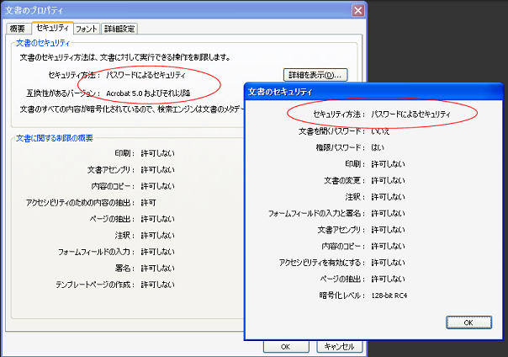508x357 pixels.
Task: Select the セキュリティ tab
Action: pos(53,28)
